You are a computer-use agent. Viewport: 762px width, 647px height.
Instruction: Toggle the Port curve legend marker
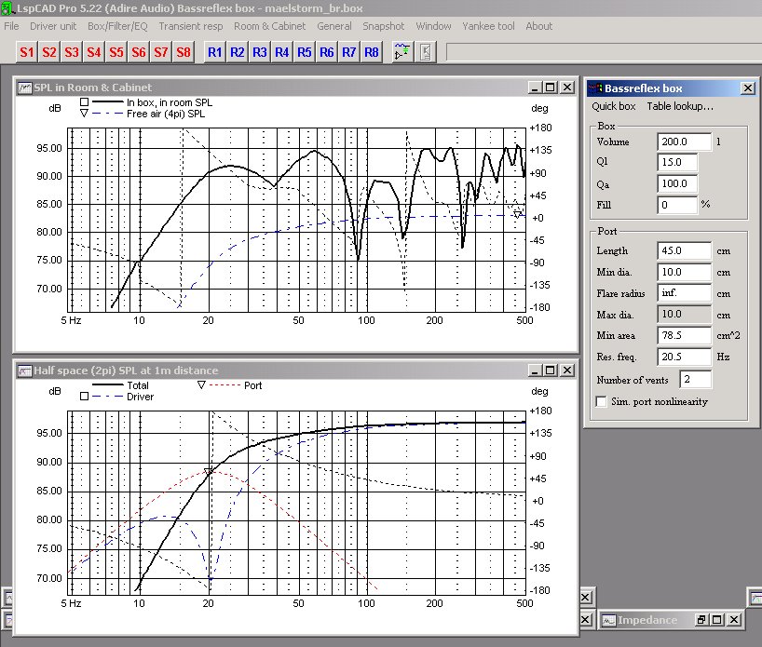[x=201, y=384]
